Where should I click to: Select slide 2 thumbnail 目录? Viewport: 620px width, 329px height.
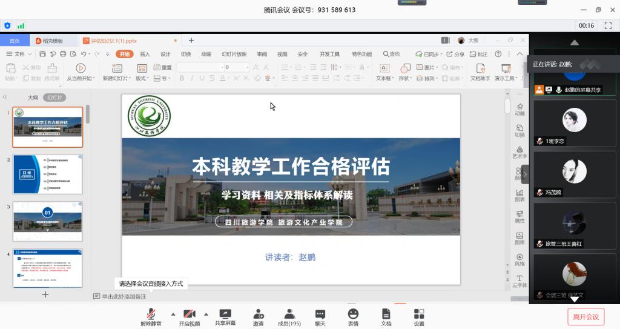pyautogui.click(x=48, y=174)
